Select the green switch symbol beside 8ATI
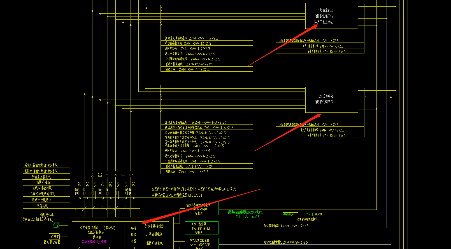The image size is (451, 249). (x=309, y=214)
